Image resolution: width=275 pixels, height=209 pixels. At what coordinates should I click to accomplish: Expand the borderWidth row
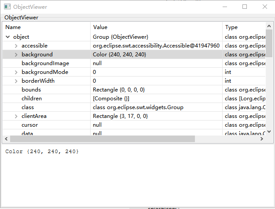pyautogui.click(x=16, y=81)
